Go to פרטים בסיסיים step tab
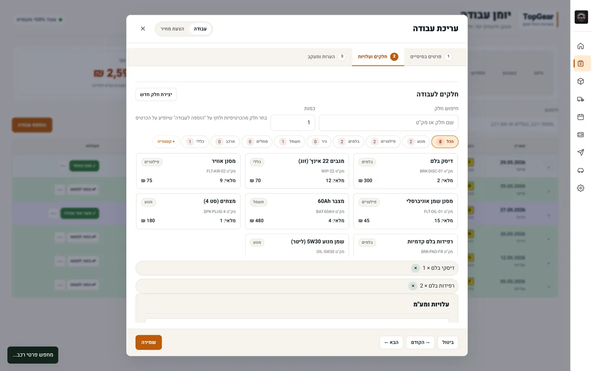The width and height of the screenshot is (594, 371). tap(431, 57)
